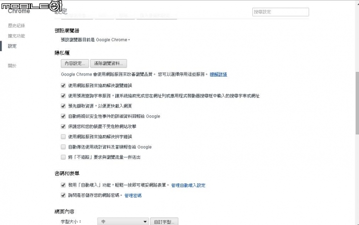Image resolution: width=359 pixels, height=225 pixels.
Task: Select 設定 in the sidebar
Action: [x=12, y=46]
